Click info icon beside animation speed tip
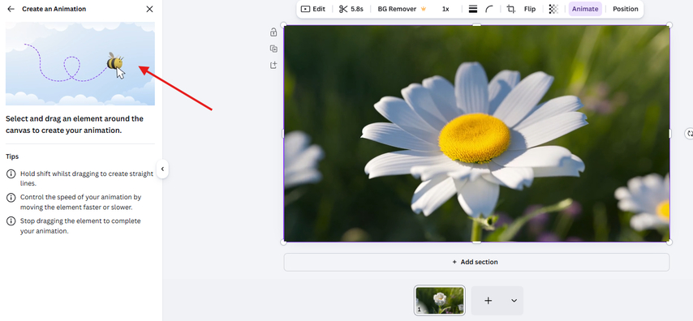This screenshot has width=693, height=321. pyautogui.click(x=11, y=197)
